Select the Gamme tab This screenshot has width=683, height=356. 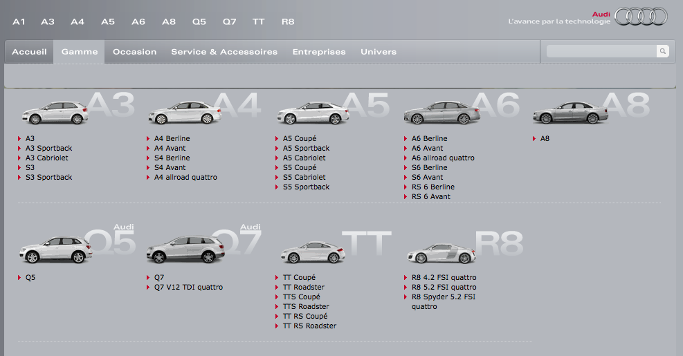(x=80, y=52)
